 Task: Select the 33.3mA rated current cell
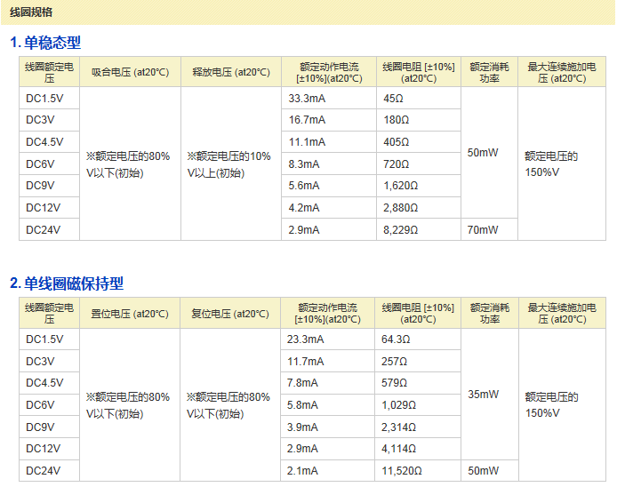(308, 98)
